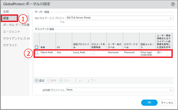Select the 全般 tab

(x=6, y=12)
